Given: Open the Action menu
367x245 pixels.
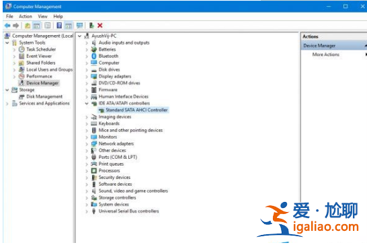Looking at the screenshot, I should pos(26,16).
